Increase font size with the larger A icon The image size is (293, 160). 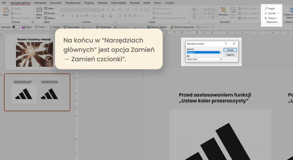103,10
